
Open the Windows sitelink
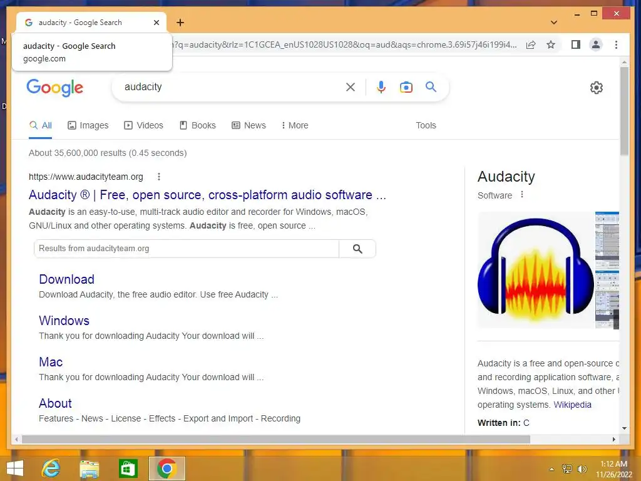64,321
